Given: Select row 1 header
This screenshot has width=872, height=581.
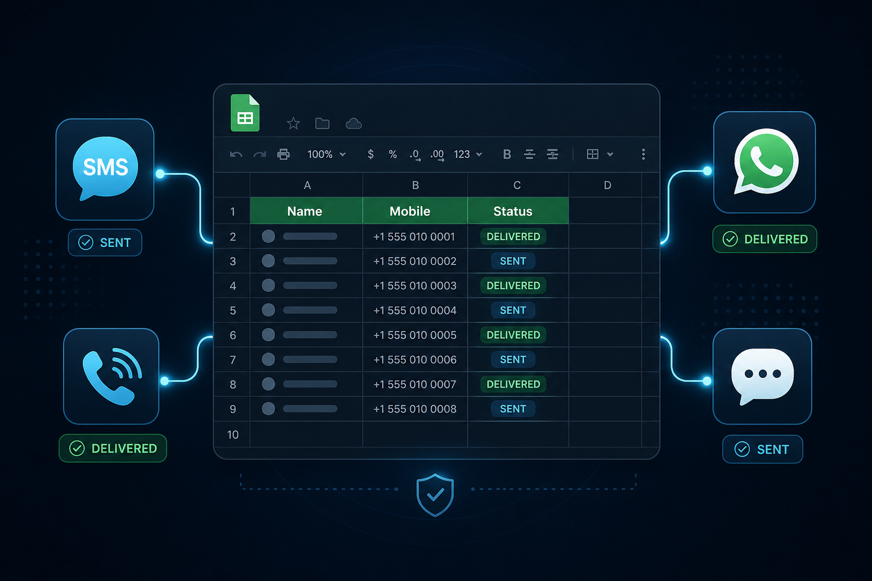Looking at the screenshot, I should pyautogui.click(x=232, y=211).
